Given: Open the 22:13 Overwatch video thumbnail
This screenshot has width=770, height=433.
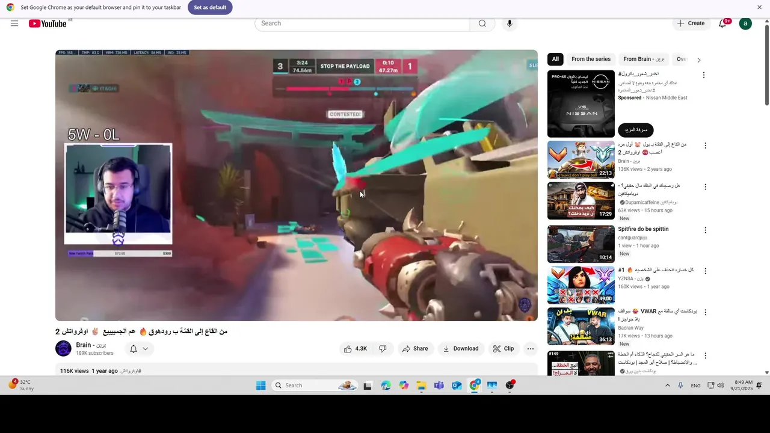Looking at the screenshot, I should 581,160.
